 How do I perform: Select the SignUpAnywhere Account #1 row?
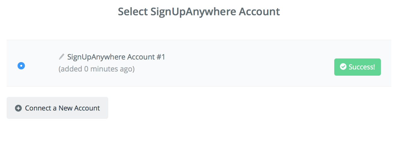click(199, 63)
